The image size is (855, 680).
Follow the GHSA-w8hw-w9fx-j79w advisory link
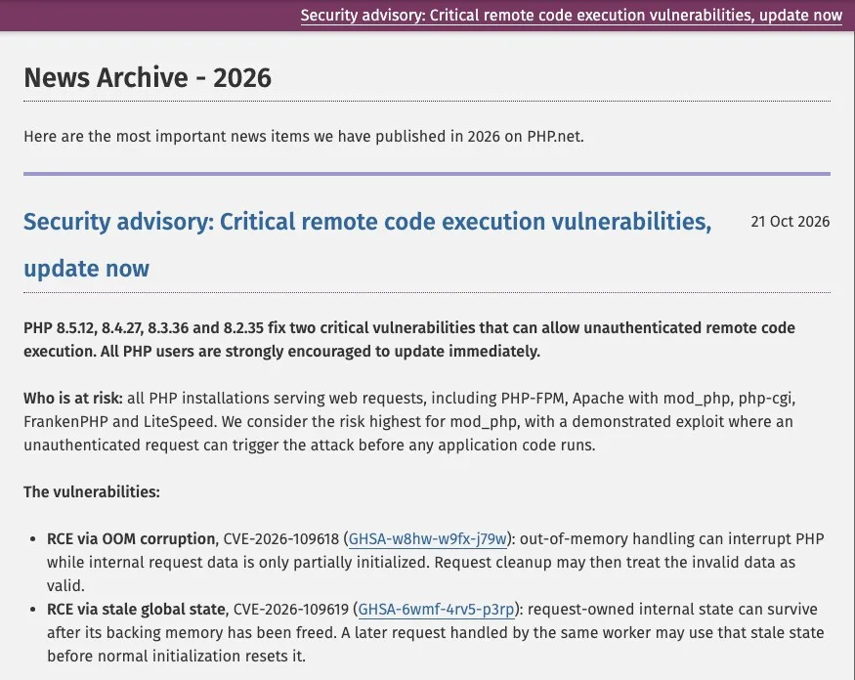coord(428,538)
